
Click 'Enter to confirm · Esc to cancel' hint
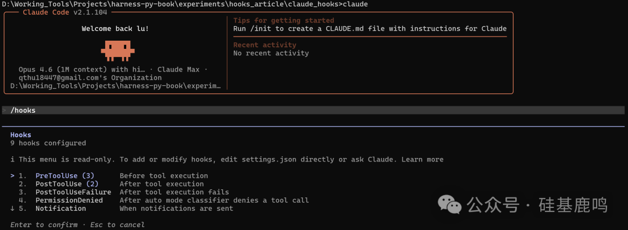77,225
